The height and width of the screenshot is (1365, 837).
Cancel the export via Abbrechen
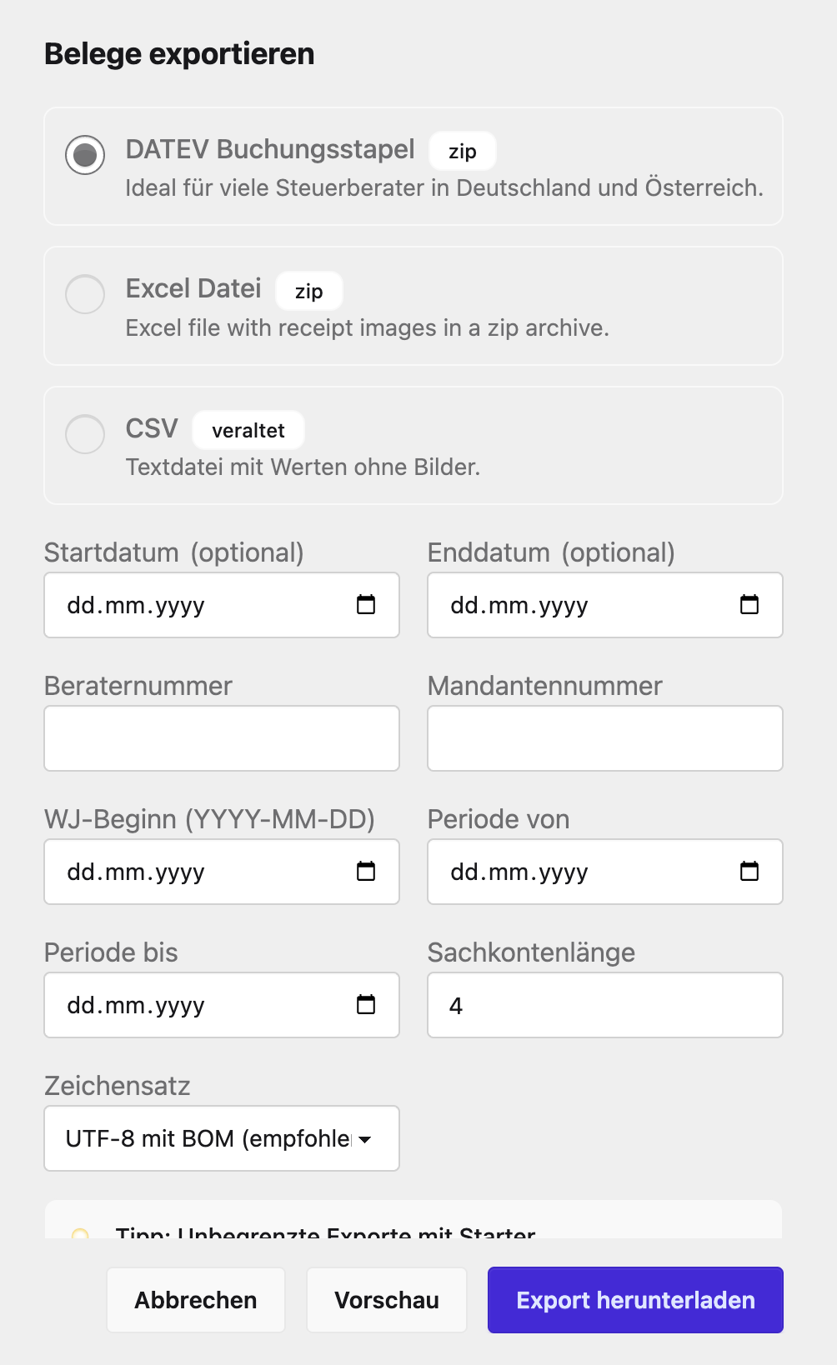point(195,1300)
